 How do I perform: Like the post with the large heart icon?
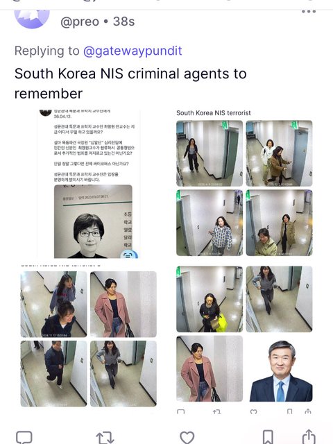(187, 437)
